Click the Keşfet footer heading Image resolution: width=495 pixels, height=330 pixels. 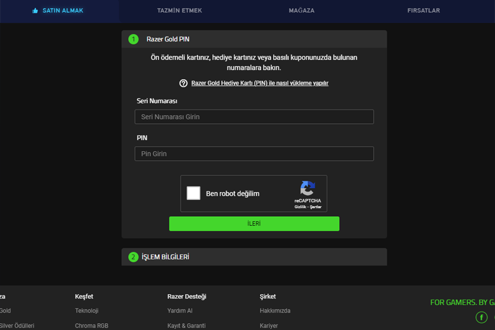pyautogui.click(x=84, y=297)
